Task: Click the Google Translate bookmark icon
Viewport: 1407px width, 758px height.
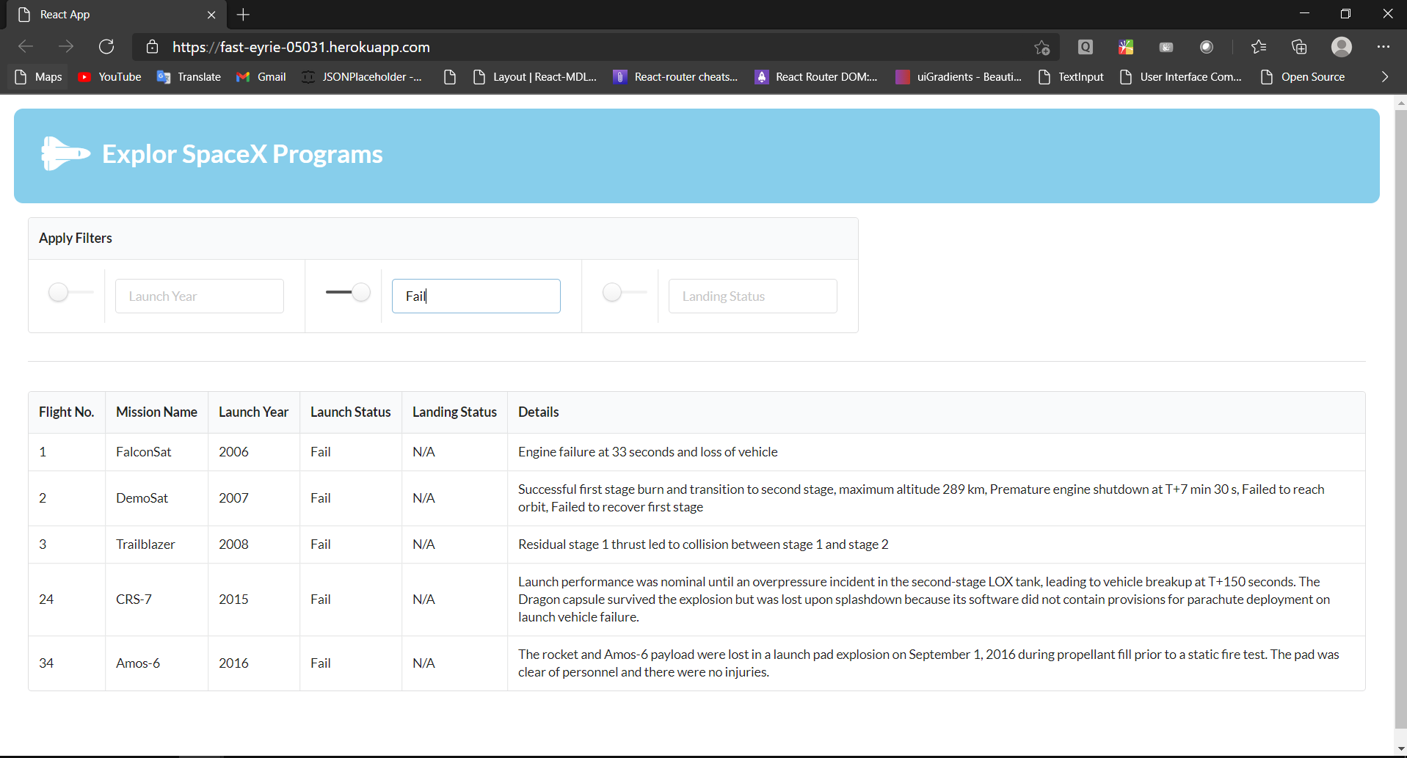Action: tap(163, 76)
